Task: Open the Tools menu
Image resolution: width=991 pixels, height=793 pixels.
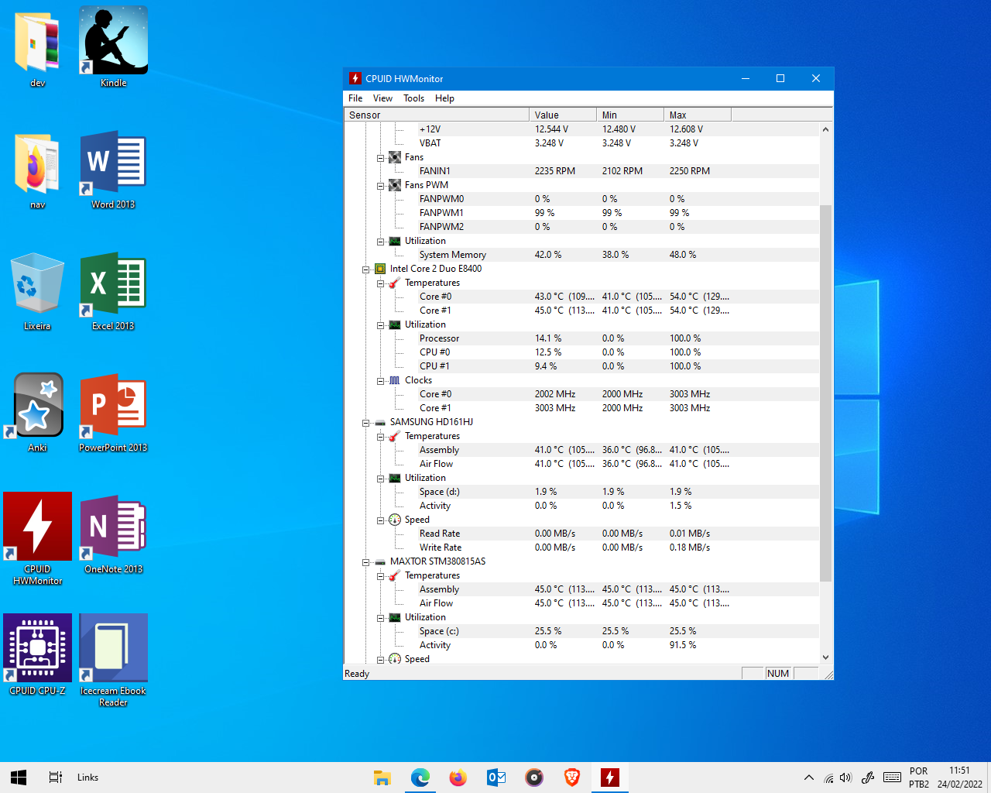Action: 413,98
